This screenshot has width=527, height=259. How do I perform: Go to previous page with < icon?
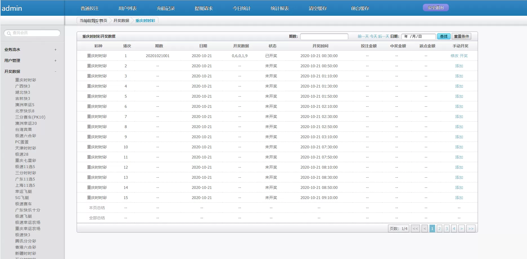pos(425,228)
